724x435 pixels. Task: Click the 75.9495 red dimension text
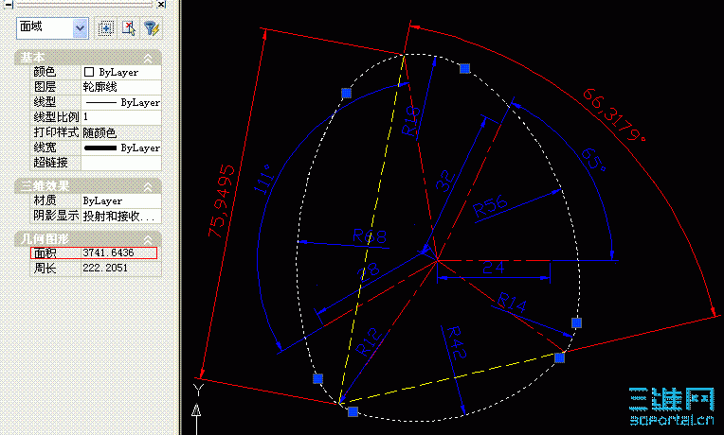[222, 200]
